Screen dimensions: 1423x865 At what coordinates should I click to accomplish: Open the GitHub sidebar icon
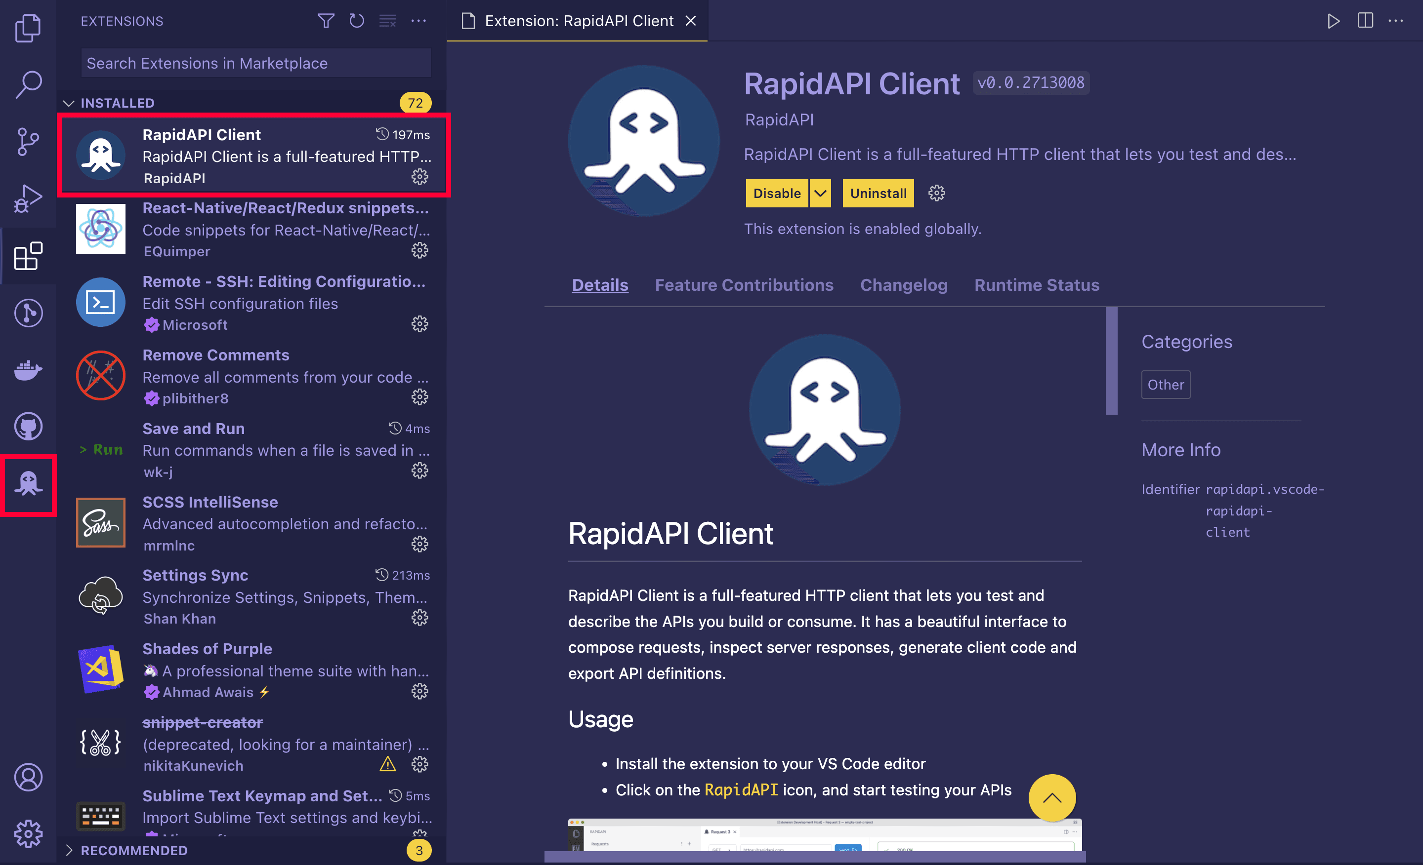[x=28, y=425]
